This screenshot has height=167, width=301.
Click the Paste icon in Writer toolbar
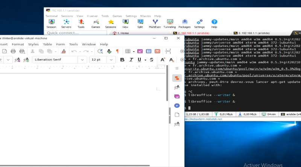tap(50, 51)
